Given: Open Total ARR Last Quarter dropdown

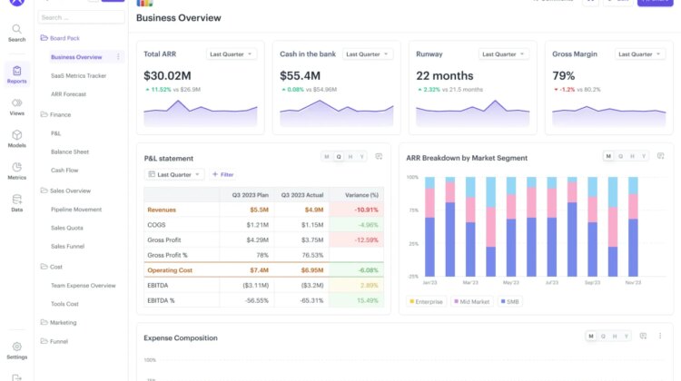Looking at the screenshot, I should [231, 54].
